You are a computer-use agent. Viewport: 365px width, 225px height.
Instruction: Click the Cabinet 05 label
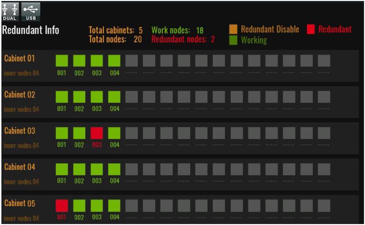[x=20, y=203]
